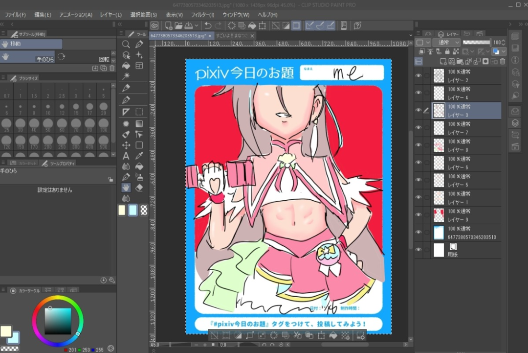This screenshot has height=353, width=528.
Task: Select the 移動 sub tool button
Action: coord(31,44)
